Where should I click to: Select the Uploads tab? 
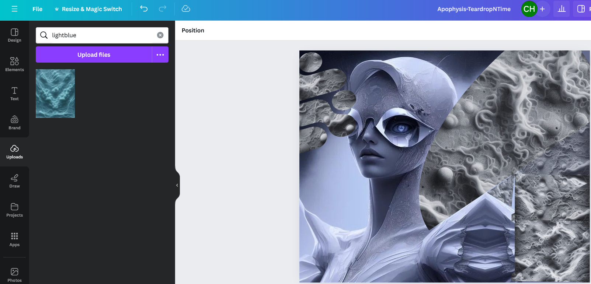[14, 152]
